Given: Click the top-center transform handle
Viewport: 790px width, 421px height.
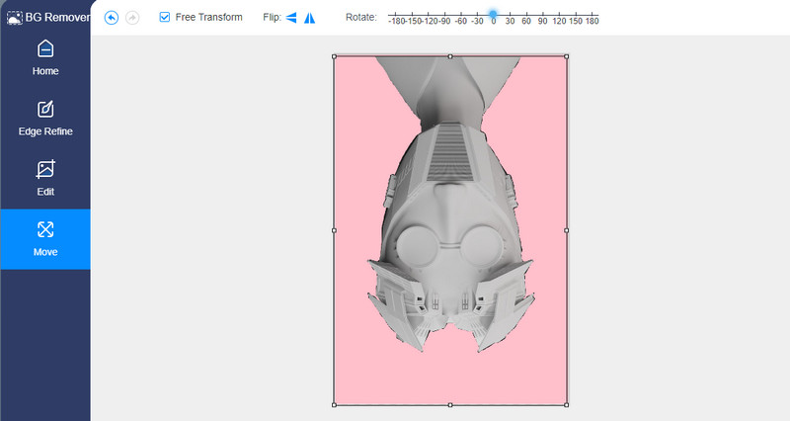Looking at the screenshot, I should [x=450, y=56].
